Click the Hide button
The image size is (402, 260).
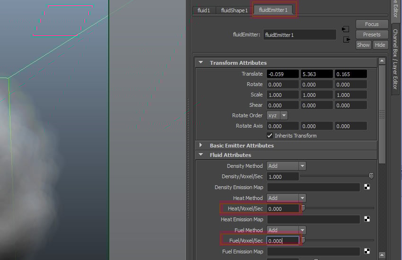380,45
